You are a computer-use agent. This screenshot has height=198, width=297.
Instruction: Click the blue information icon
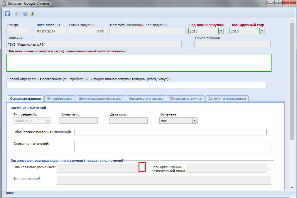point(25,14)
